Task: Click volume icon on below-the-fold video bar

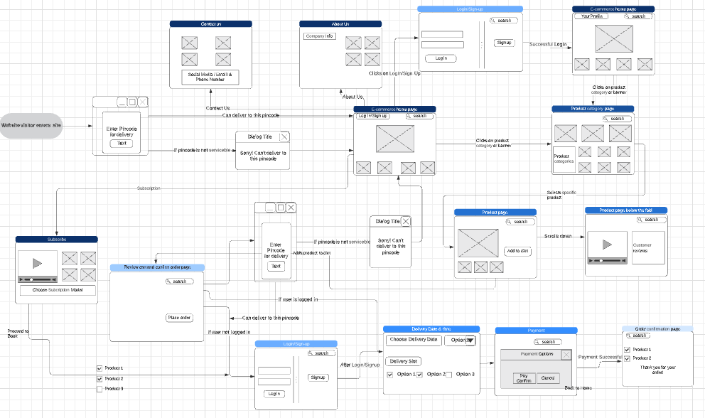Action: [x=623, y=260]
